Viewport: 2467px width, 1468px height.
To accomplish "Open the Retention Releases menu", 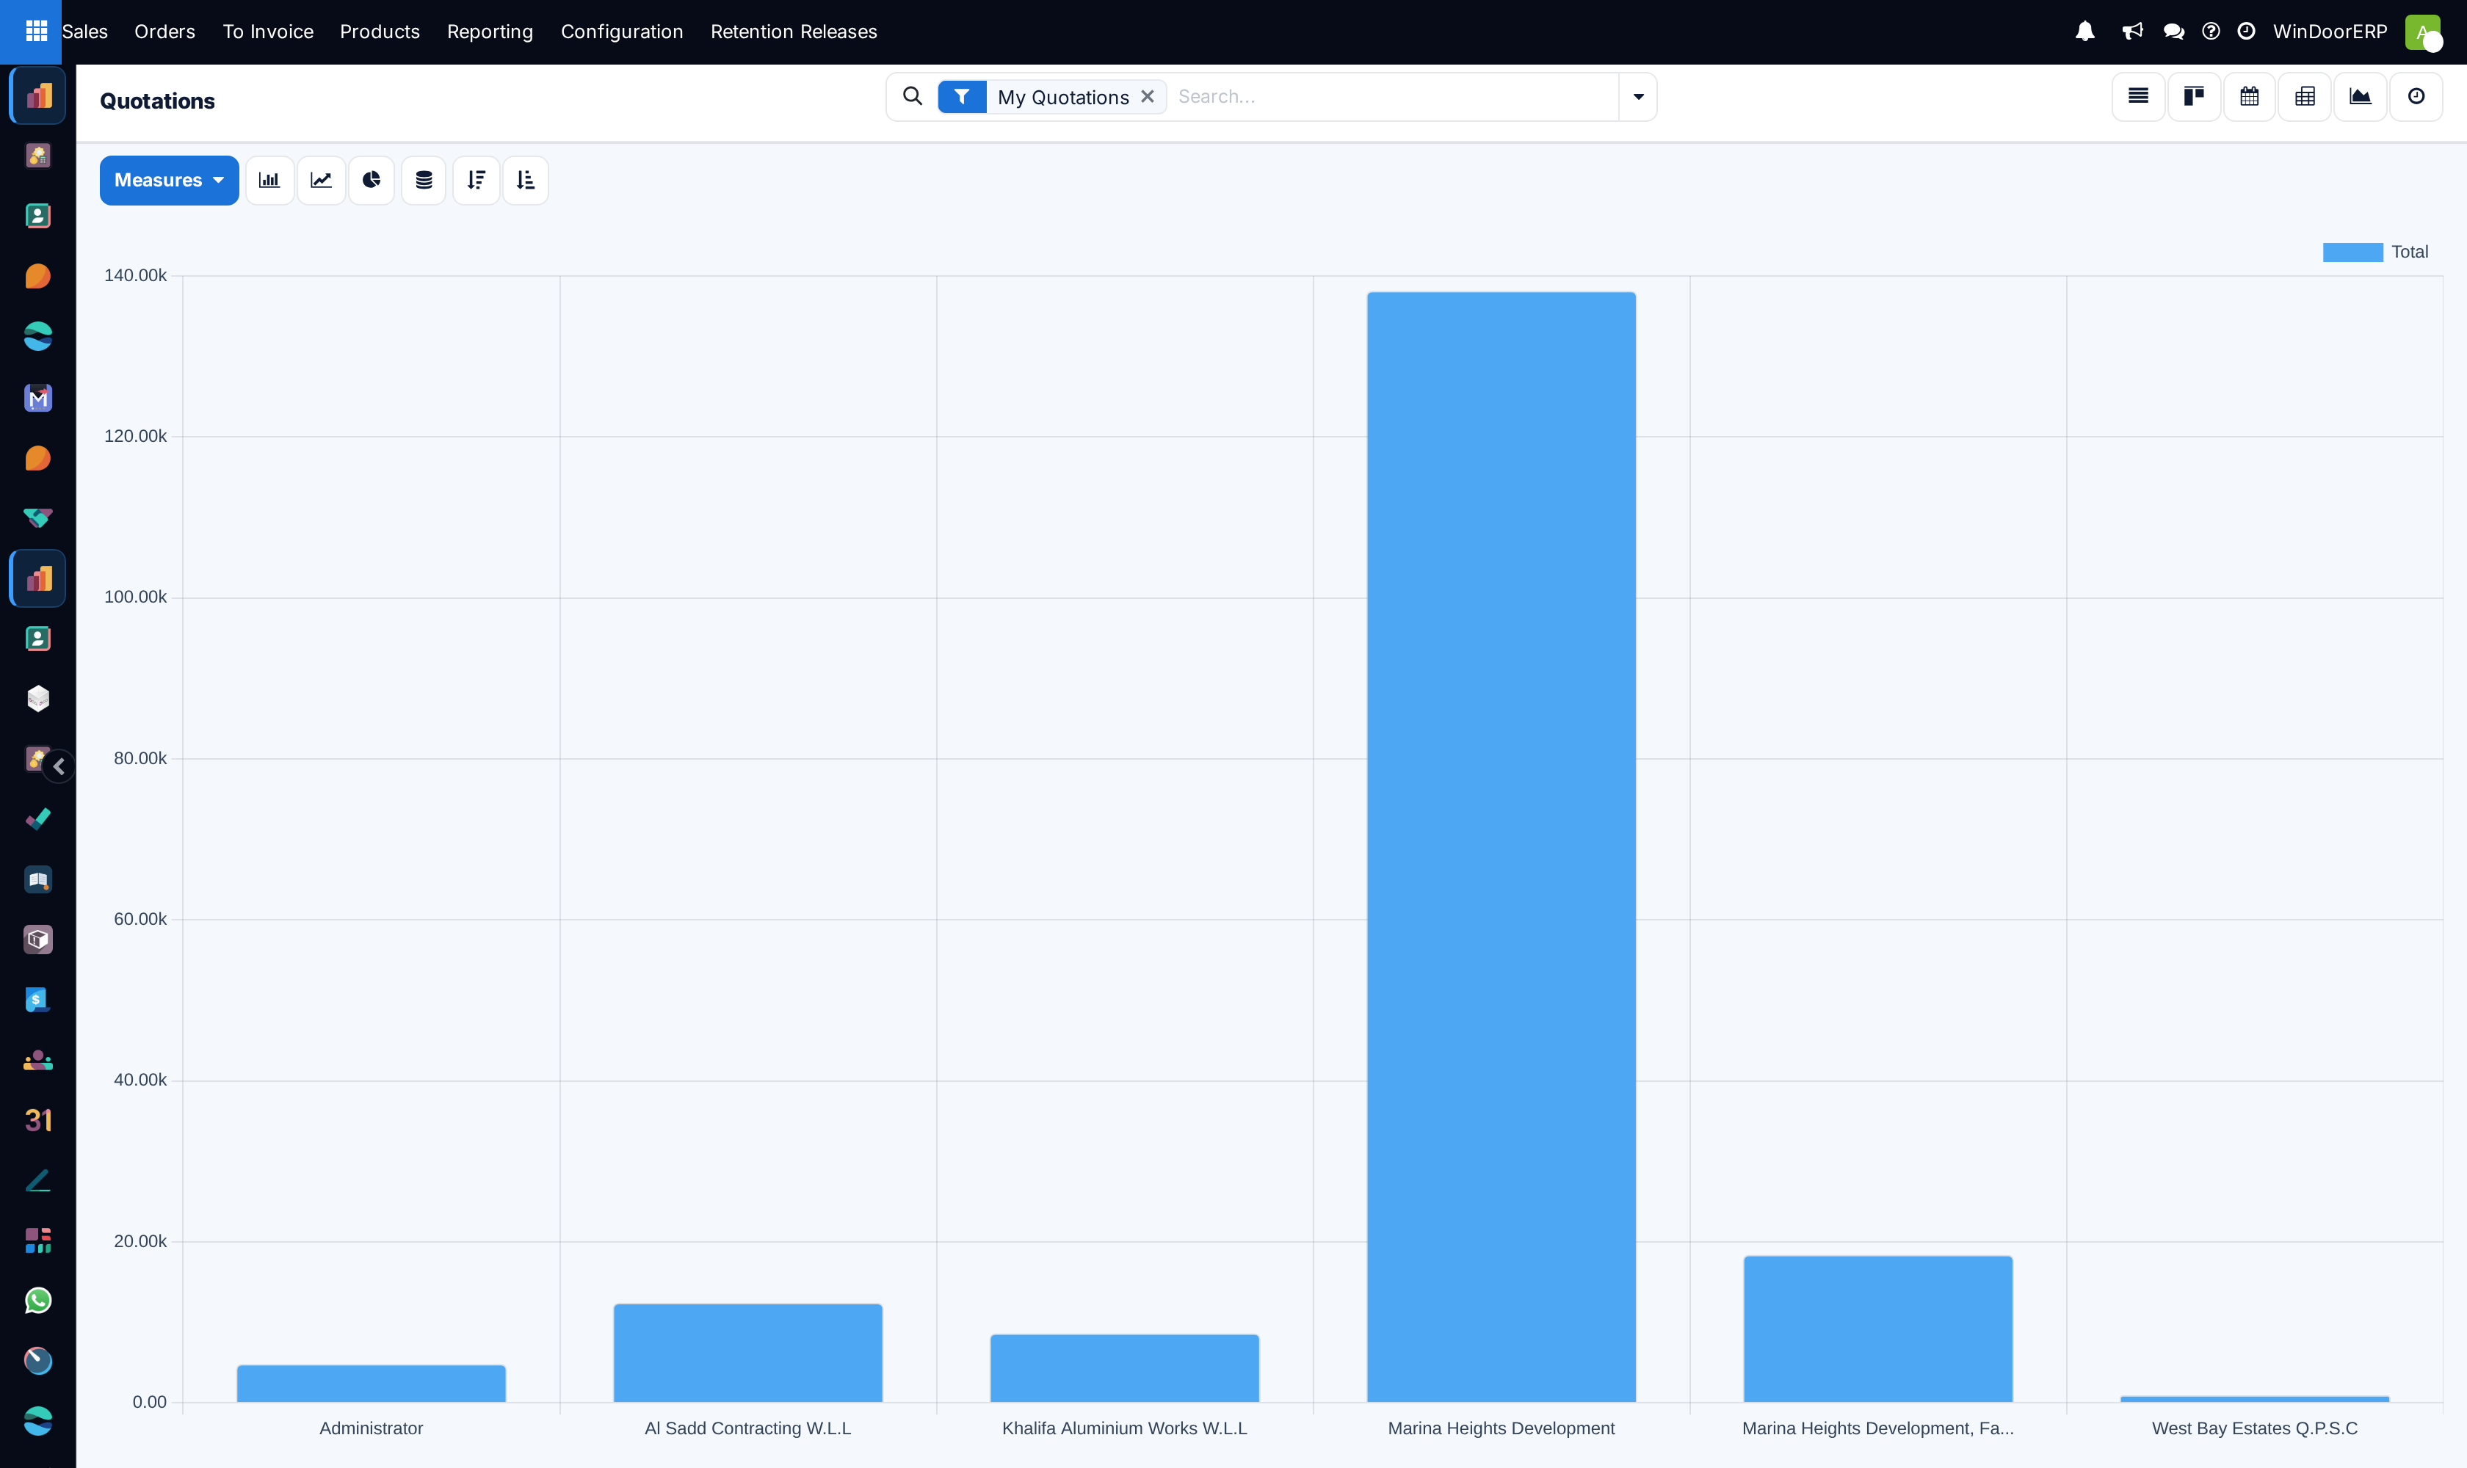I will (794, 32).
